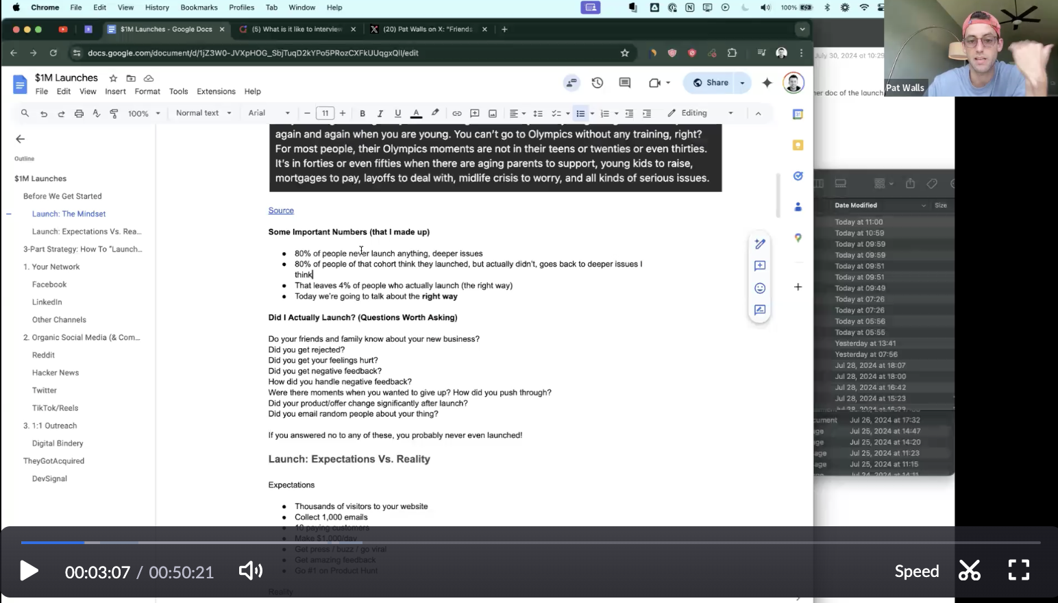The height and width of the screenshot is (603, 1058).
Task: Click the Google Docs home icon
Action: (20, 84)
